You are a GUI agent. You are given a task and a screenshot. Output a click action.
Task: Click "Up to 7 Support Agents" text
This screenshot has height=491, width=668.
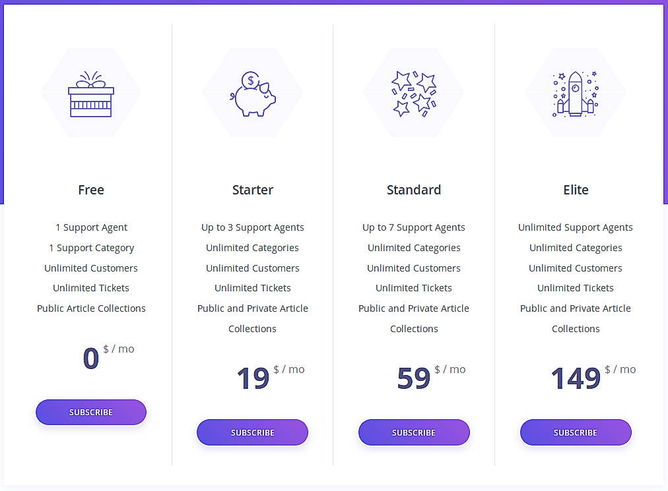[414, 227]
